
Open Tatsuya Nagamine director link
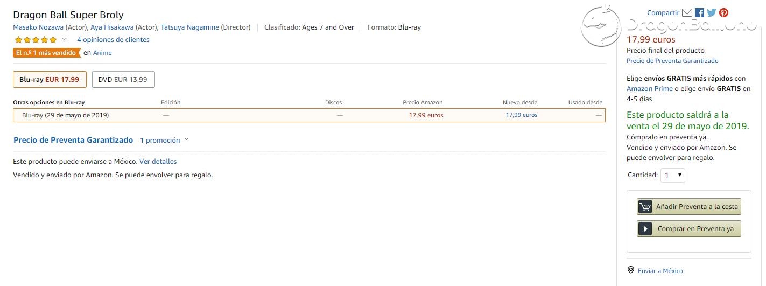[x=189, y=27]
